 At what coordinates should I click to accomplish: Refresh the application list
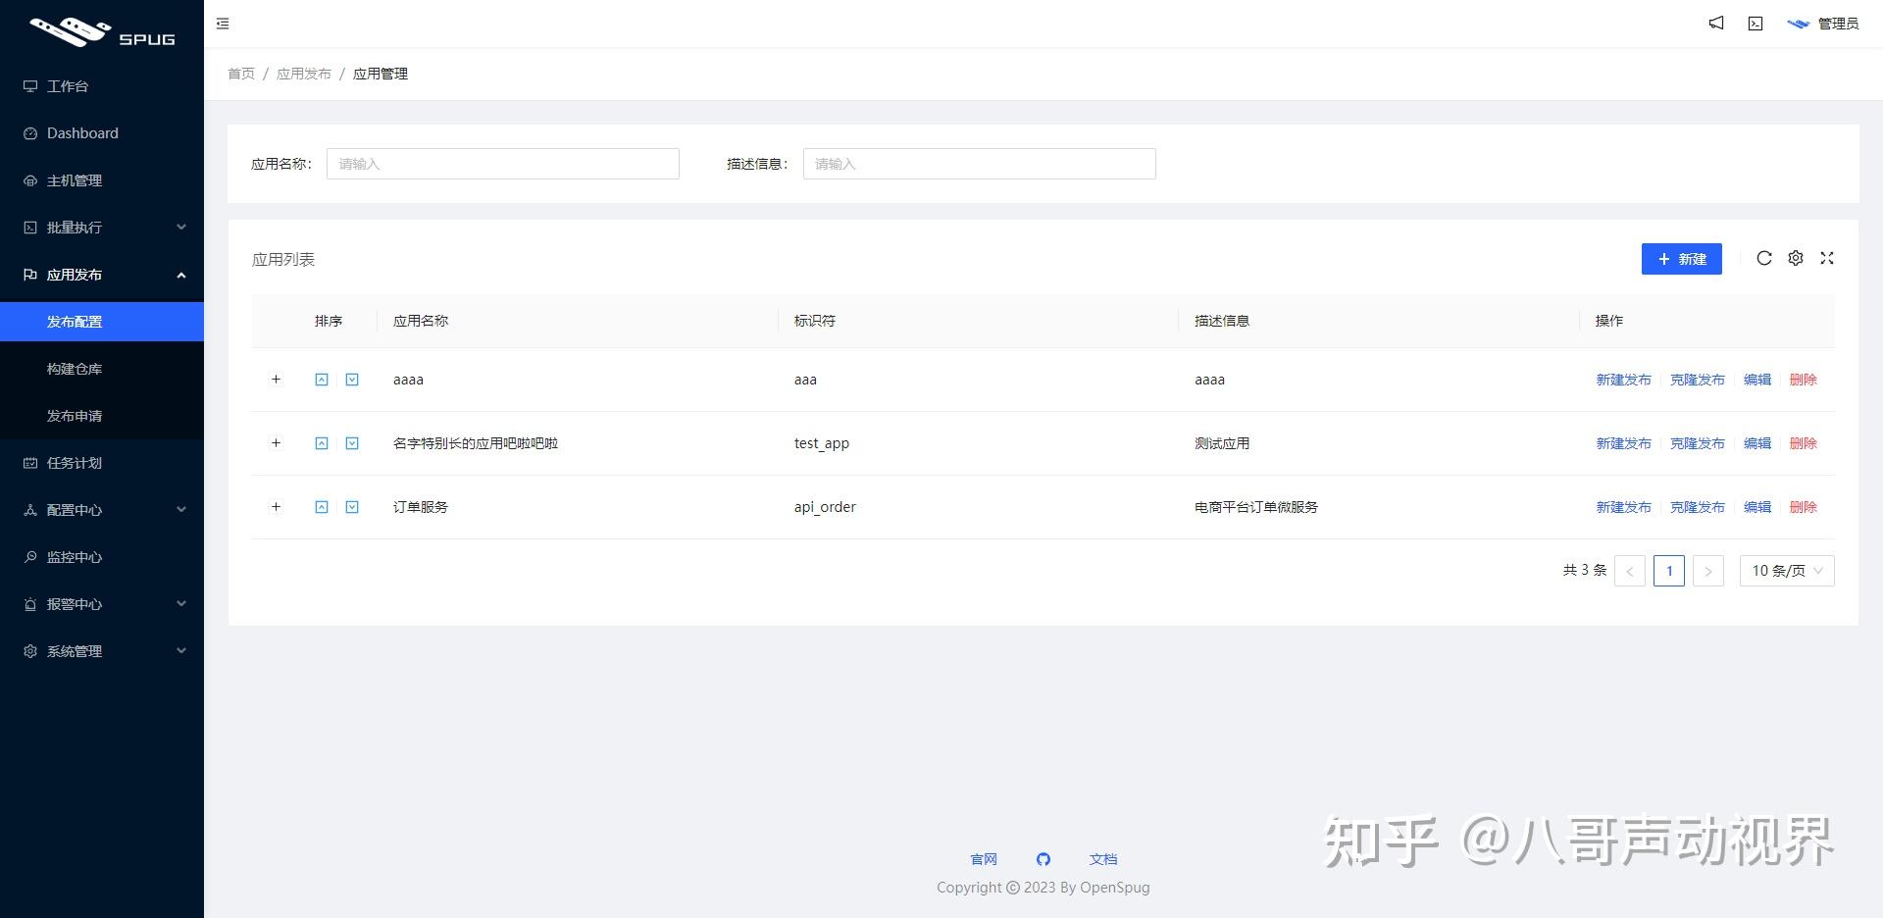tap(1764, 258)
